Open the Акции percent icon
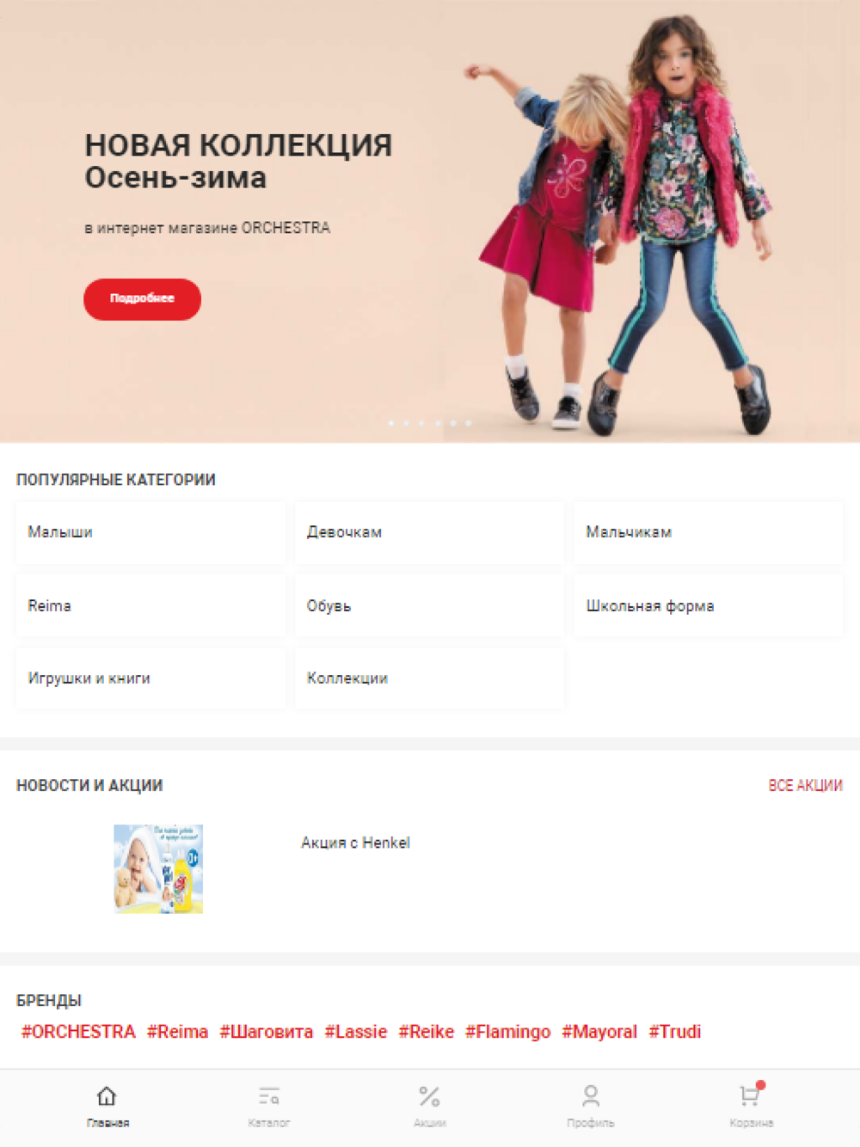This screenshot has height=1147, width=860. click(x=429, y=1096)
